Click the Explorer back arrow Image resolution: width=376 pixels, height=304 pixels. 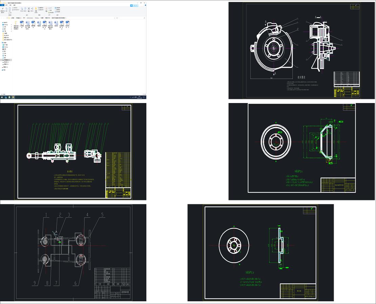coord(1,18)
